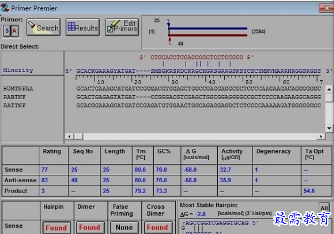
Task: Click the Search primer button
Action: (x=43, y=27)
